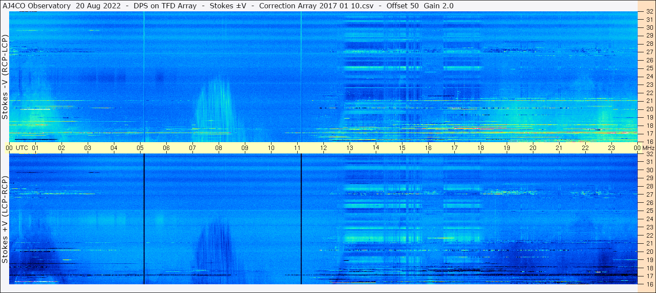The height and width of the screenshot is (293, 656).
Task: Pick the 20 hour marker on the time axis
Action: [533, 148]
